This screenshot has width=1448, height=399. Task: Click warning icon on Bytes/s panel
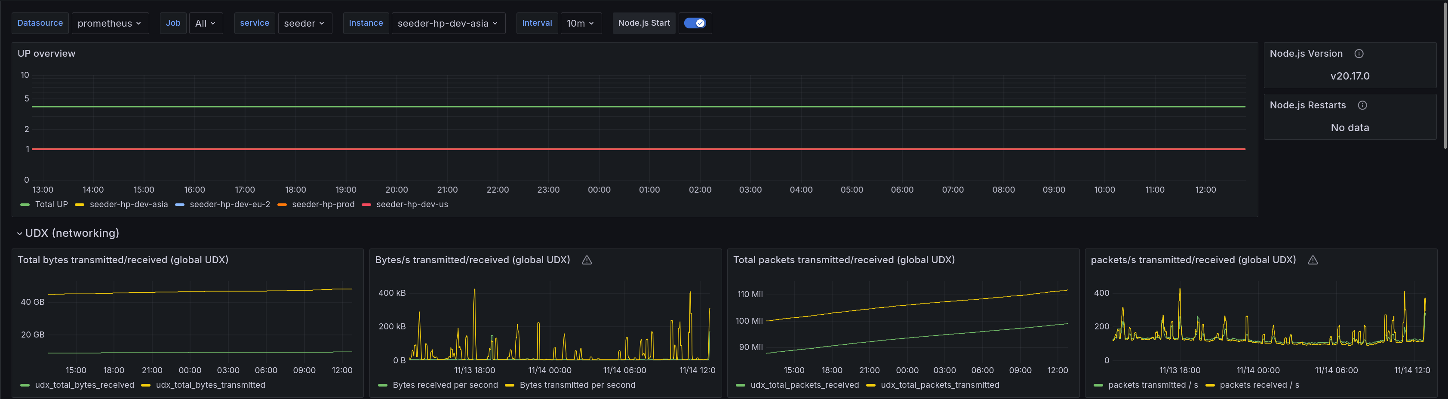586,260
